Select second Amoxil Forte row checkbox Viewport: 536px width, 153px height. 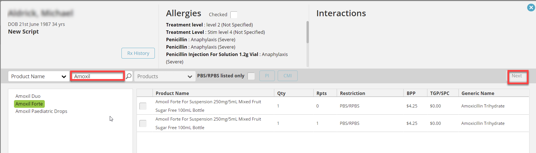click(143, 123)
